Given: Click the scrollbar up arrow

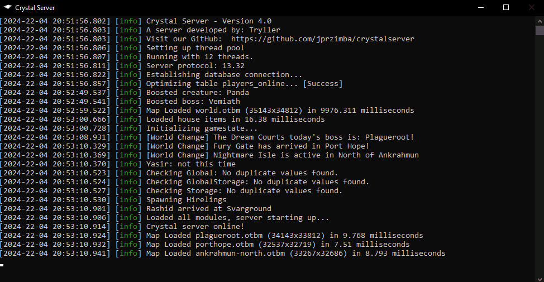Looking at the screenshot, I should click(x=540, y=21).
